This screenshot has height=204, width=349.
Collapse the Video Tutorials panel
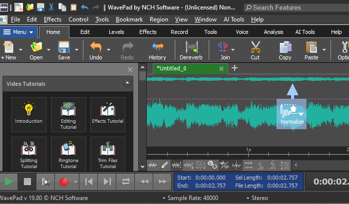(127, 83)
